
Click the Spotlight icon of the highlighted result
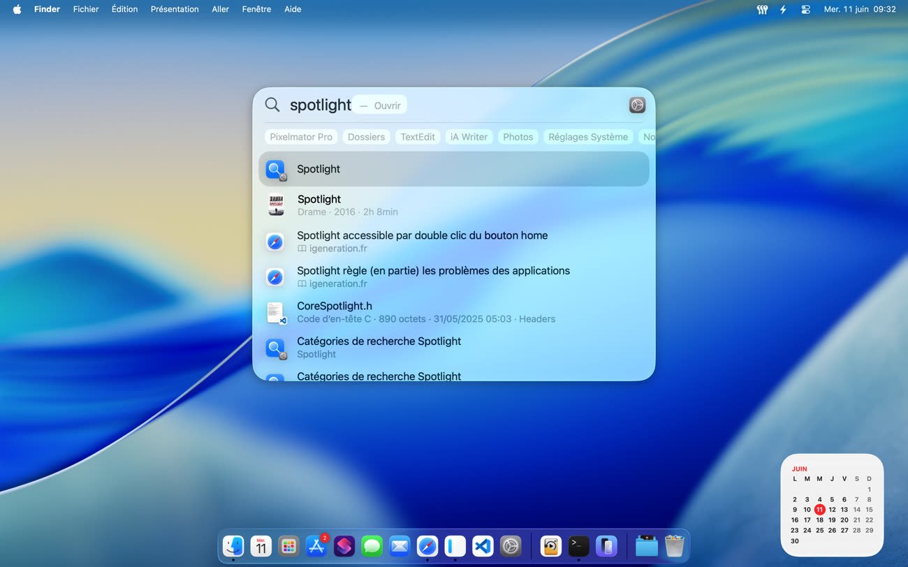[276, 170]
